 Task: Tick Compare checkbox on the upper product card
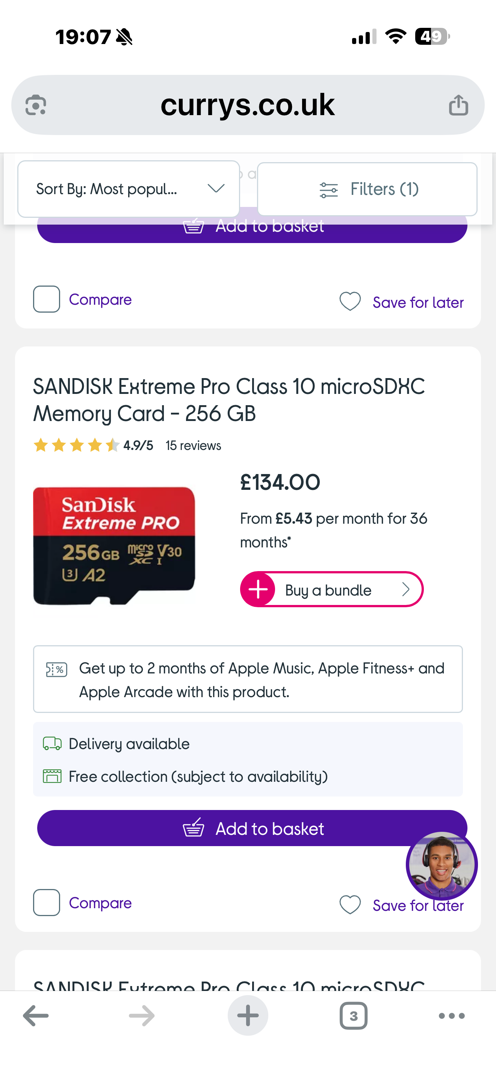point(47,299)
